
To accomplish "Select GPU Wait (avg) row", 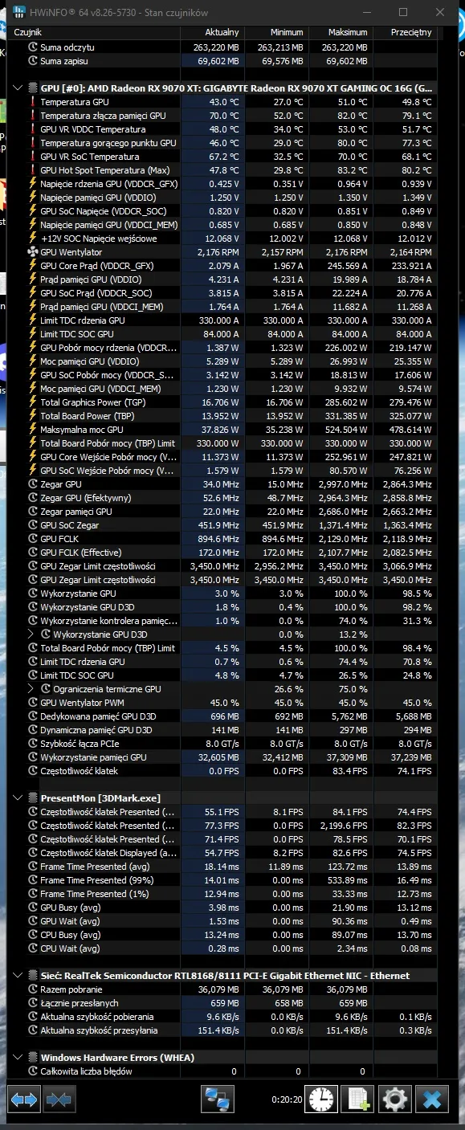I will 223,921.
